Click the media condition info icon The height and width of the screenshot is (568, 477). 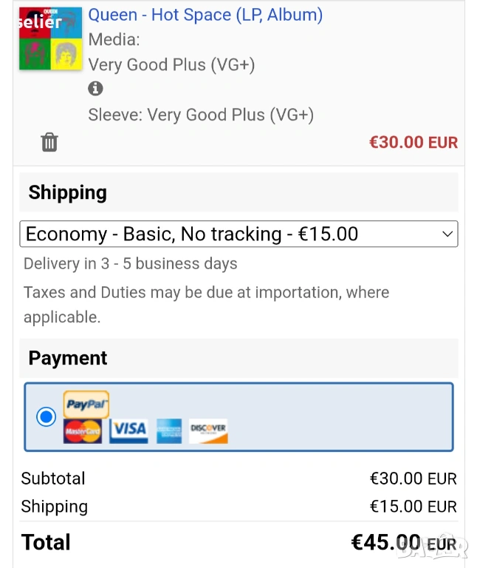point(95,89)
